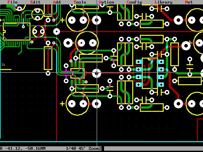The width and height of the screenshot is (203, 152).
Task: Open the Option menu
Action: [106, 2]
